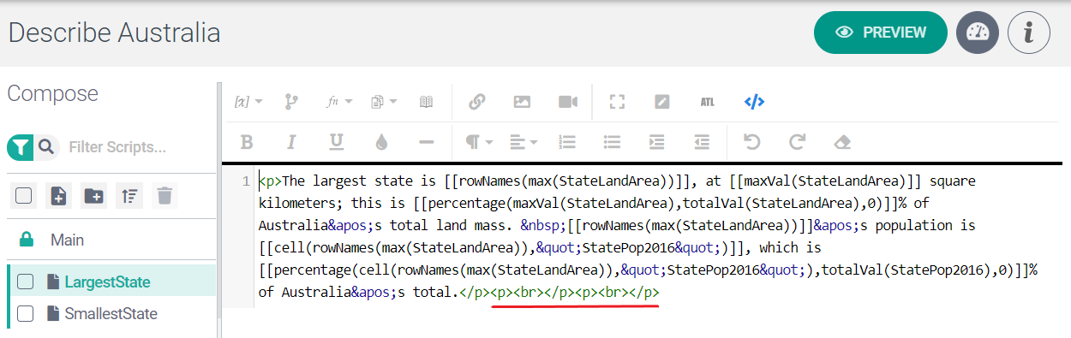The height and width of the screenshot is (338, 1071).
Task: Insert a horizontal line
Action: point(427,142)
